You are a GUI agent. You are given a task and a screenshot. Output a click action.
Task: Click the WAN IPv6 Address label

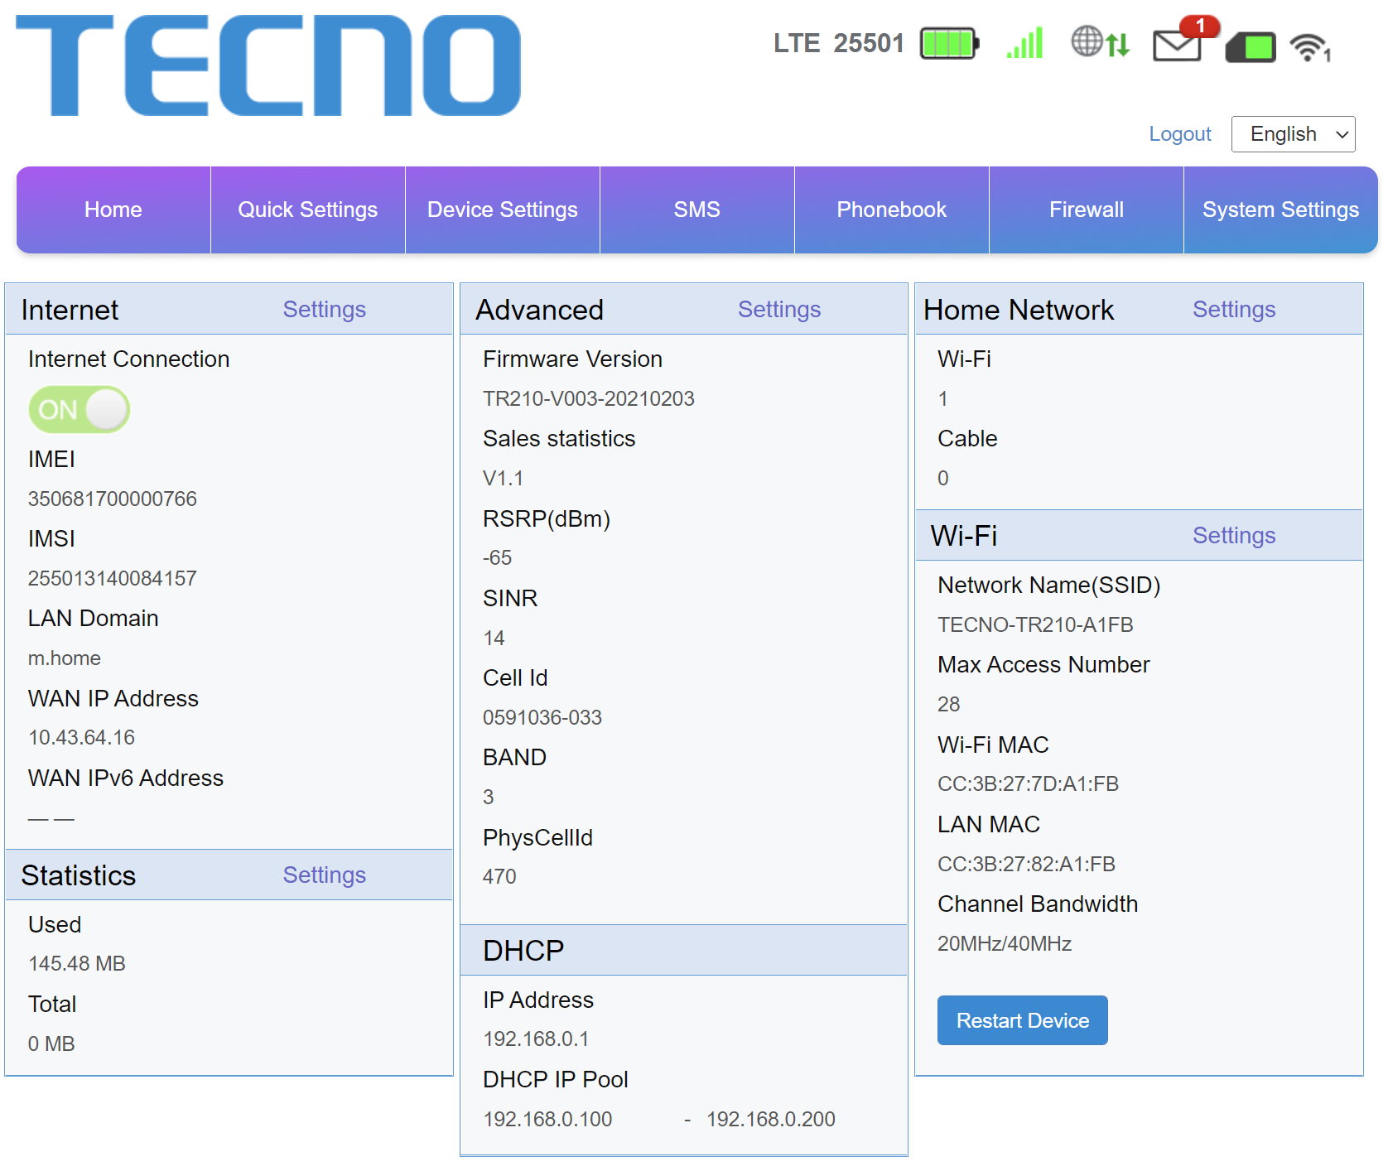point(126,778)
